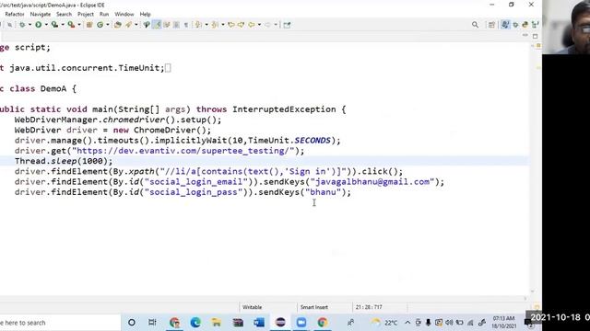Click the Previous Annotation icon
The image size is (590, 331).
click(215, 25)
